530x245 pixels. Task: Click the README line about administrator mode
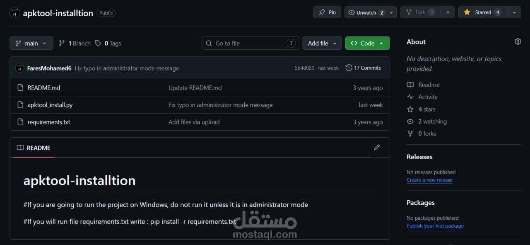166,205
